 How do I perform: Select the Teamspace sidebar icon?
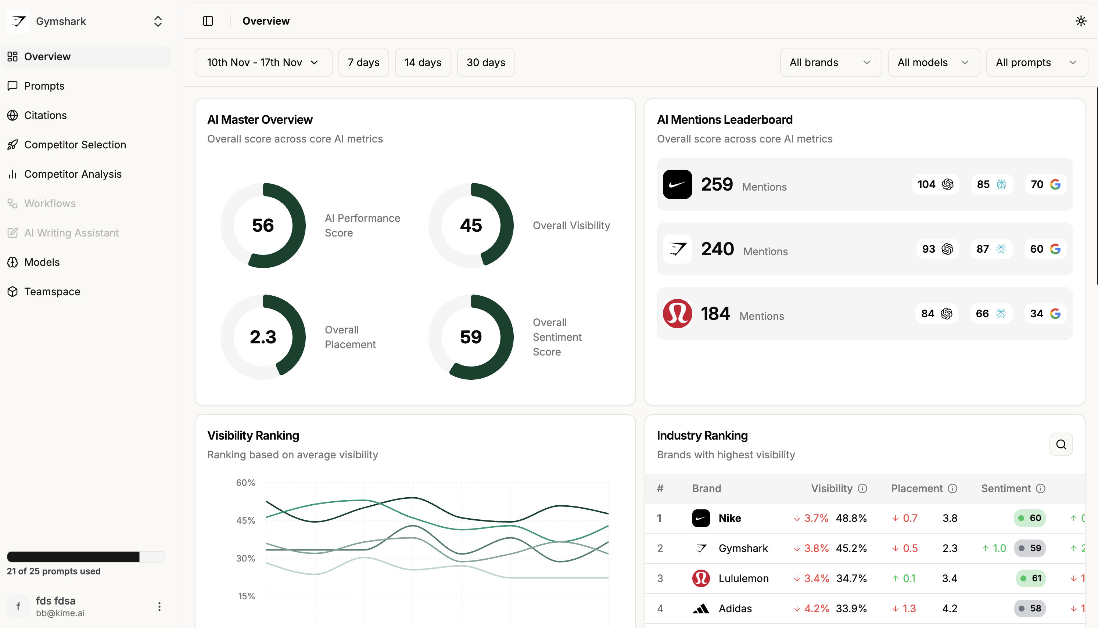click(x=12, y=291)
